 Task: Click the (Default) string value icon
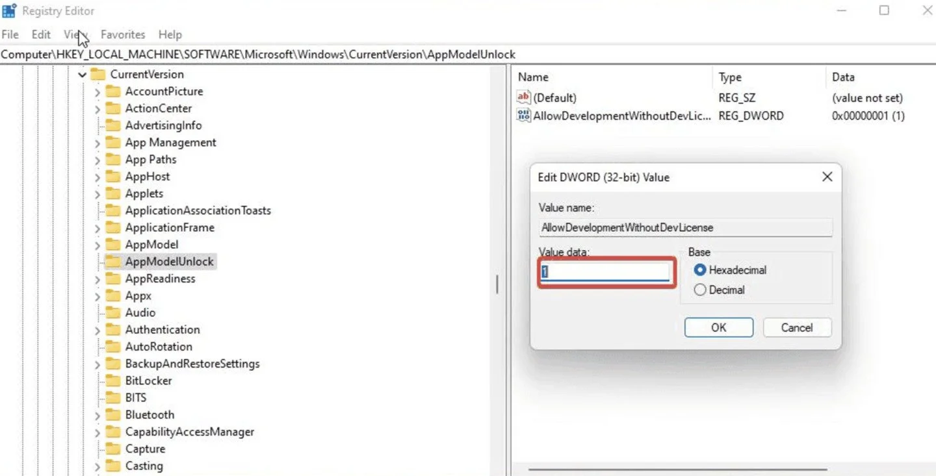click(x=524, y=97)
